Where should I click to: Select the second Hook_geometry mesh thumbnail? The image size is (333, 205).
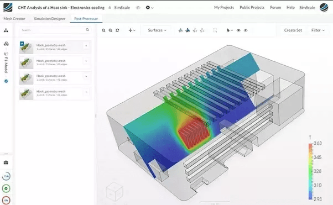coord(27,62)
